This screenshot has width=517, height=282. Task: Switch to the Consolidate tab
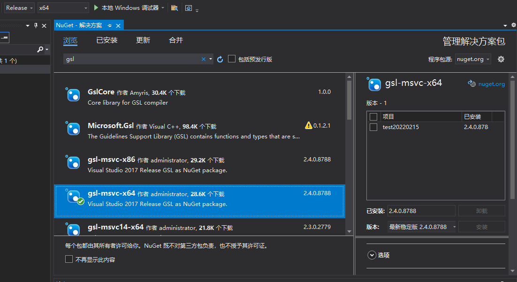coord(176,40)
